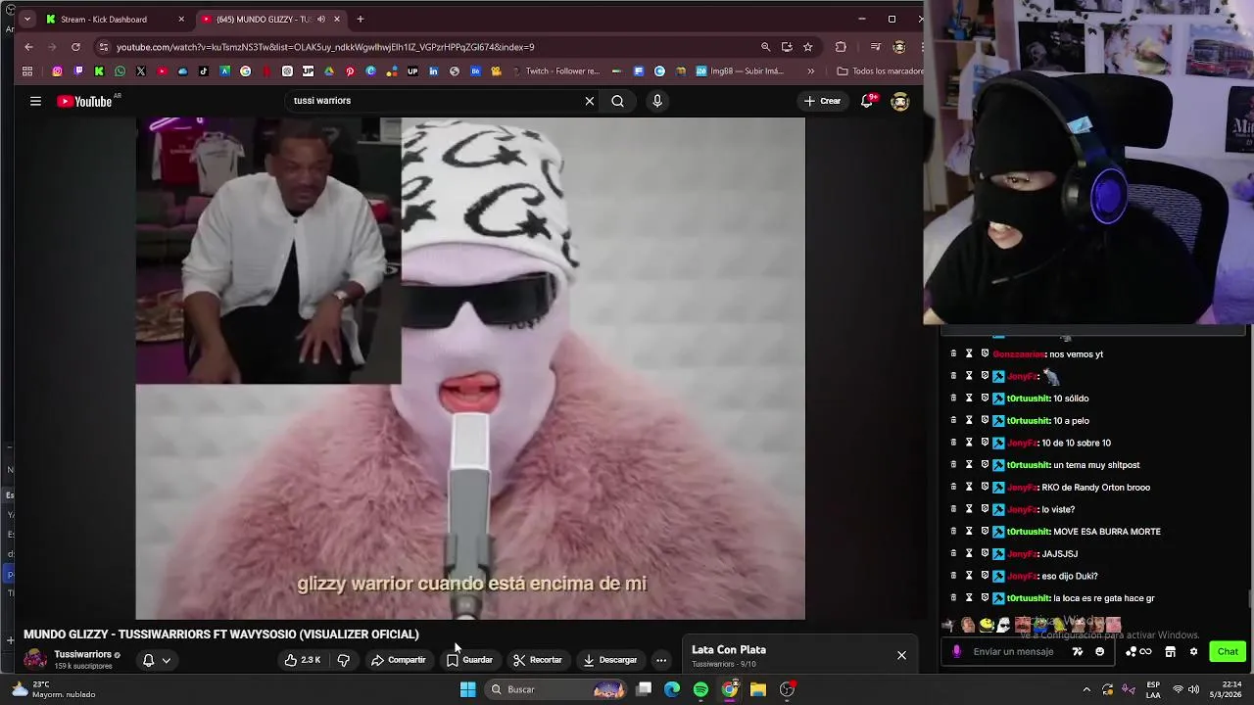Open the 'ImgBB — Subir Imá...' bookmark
Screen dimensions: 1254x705
click(740, 71)
